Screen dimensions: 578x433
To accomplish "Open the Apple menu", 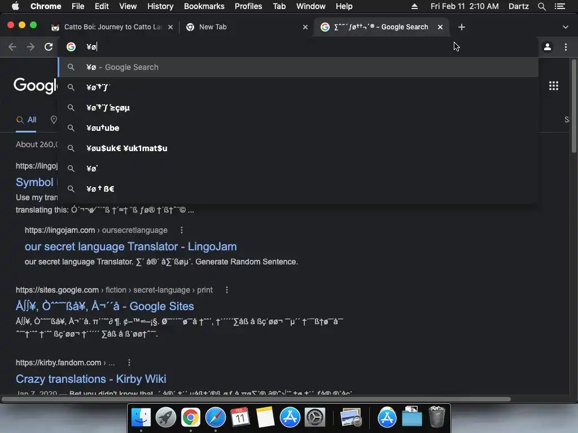I will (15, 6).
